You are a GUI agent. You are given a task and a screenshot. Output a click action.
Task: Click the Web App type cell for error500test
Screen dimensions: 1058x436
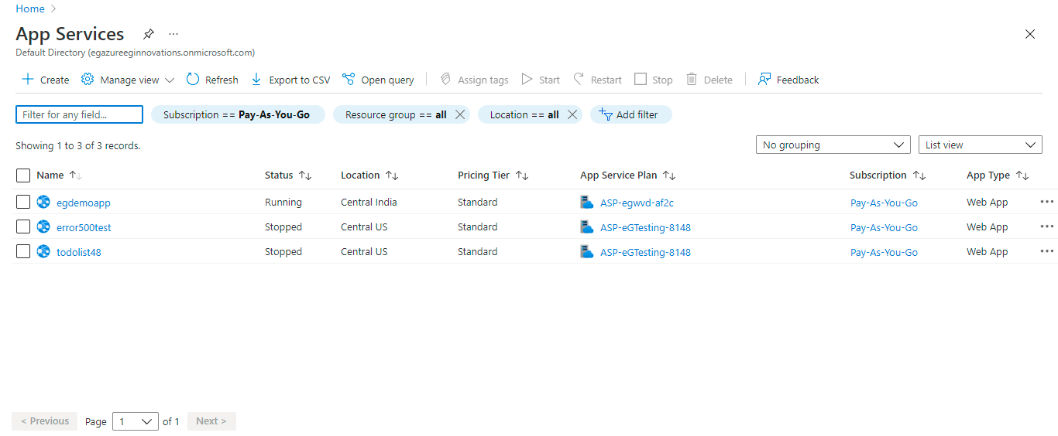coord(988,227)
